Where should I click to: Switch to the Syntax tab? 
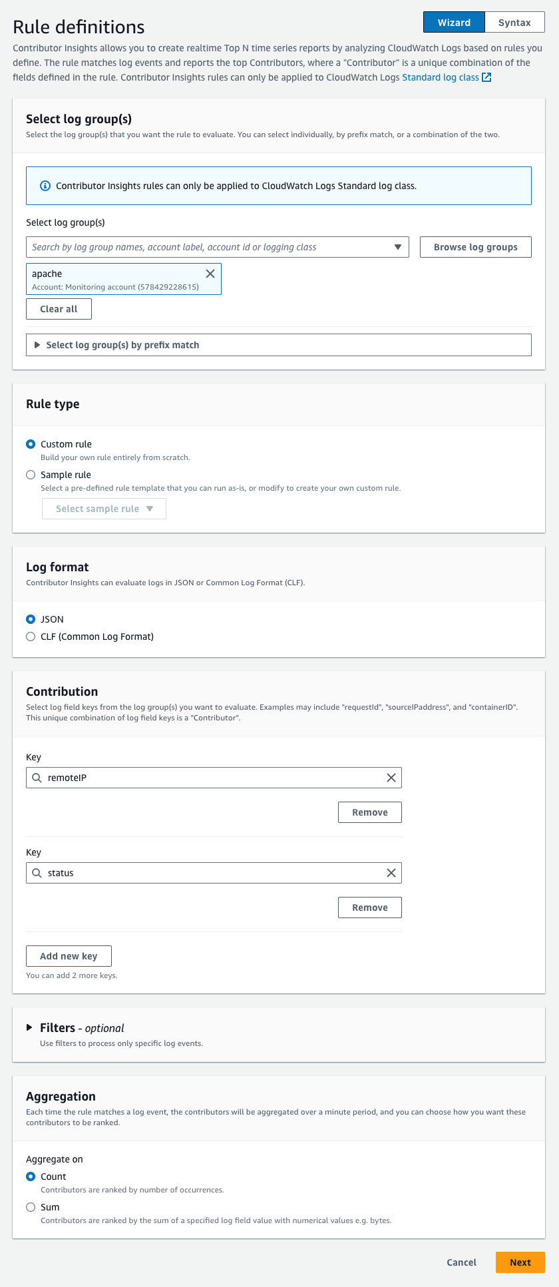tap(514, 23)
